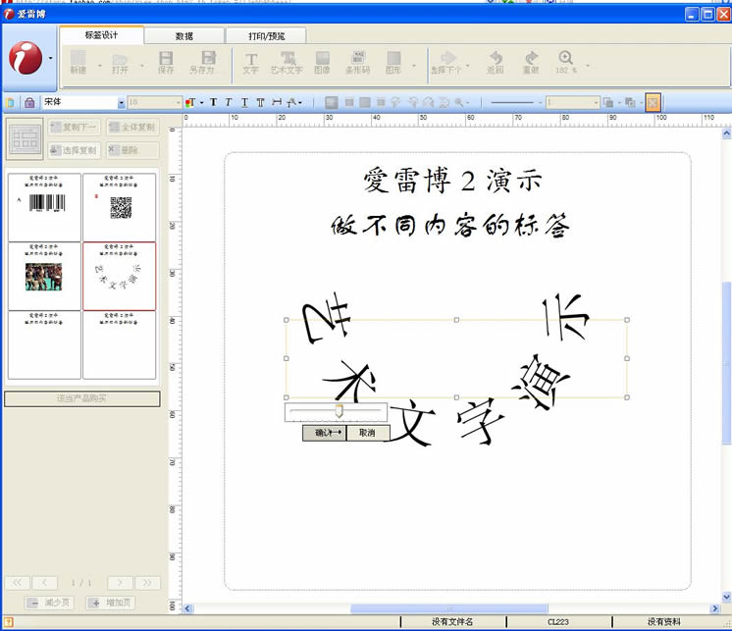Select the barcode label thumbnail

coord(44,207)
